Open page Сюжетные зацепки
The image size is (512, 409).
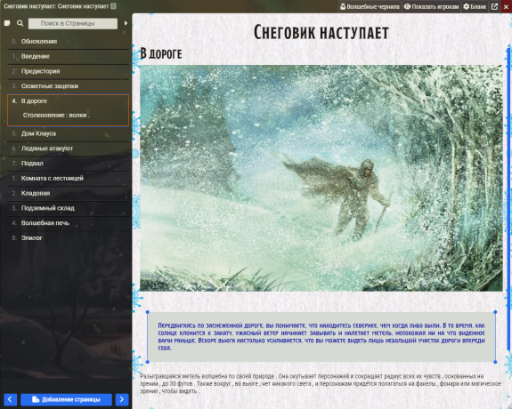[68, 86]
